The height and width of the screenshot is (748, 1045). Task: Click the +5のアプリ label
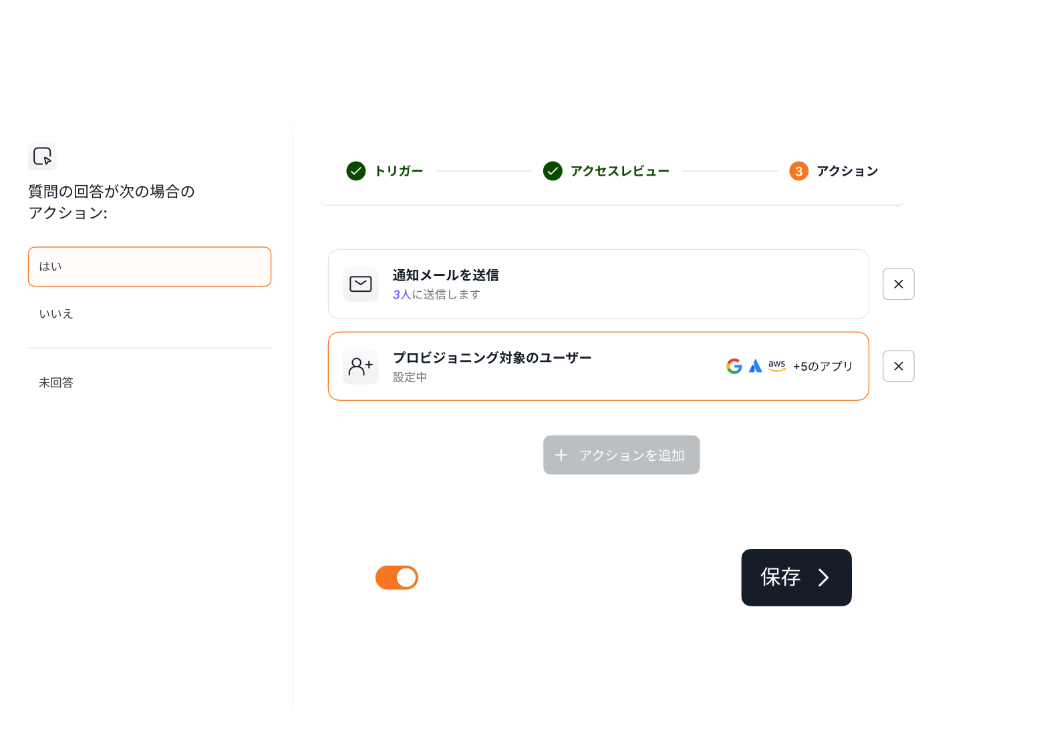(823, 367)
